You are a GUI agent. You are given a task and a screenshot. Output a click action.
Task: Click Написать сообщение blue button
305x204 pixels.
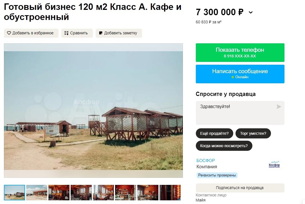pos(240,74)
